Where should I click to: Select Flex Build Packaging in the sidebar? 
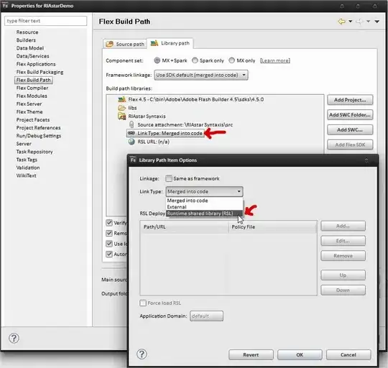pyautogui.click(x=40, y=72)
